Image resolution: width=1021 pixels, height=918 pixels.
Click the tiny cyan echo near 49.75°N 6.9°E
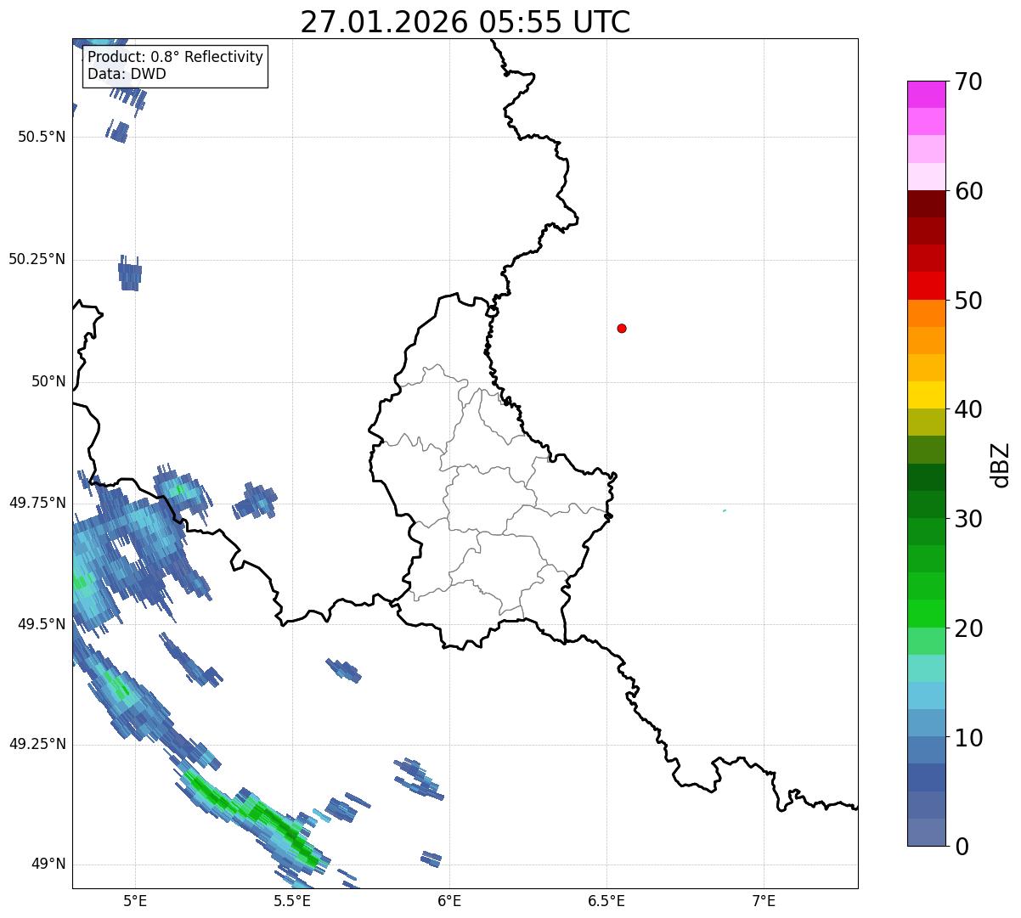725,510
